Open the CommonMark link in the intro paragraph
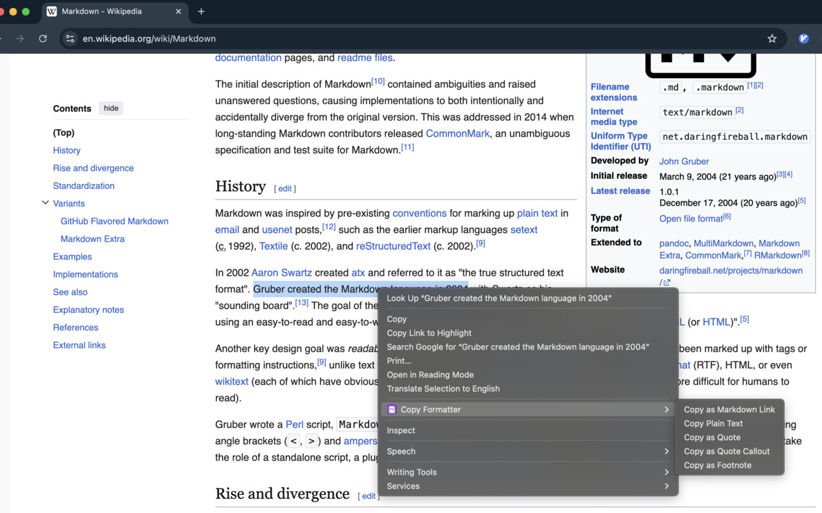822x513 pixels. (x=458, y=133)
